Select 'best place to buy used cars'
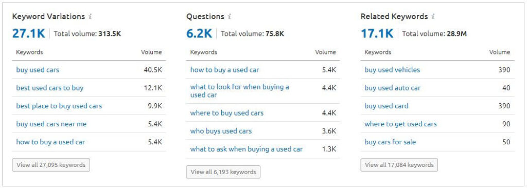Image resolution: width=527 pixels, height=188 pixels. point(59,106)
